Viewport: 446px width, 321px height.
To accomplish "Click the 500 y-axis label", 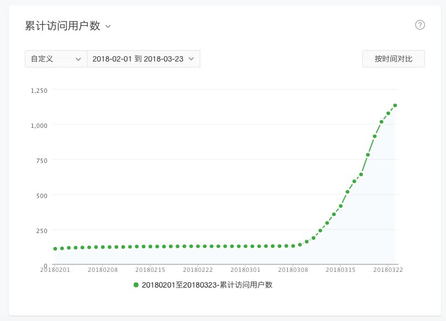I will click(x=42, y=196).
